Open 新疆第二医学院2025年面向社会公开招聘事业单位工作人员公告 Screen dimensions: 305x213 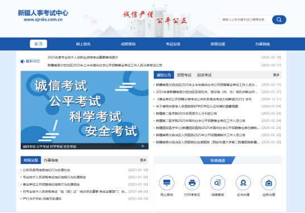coord(201,121)
